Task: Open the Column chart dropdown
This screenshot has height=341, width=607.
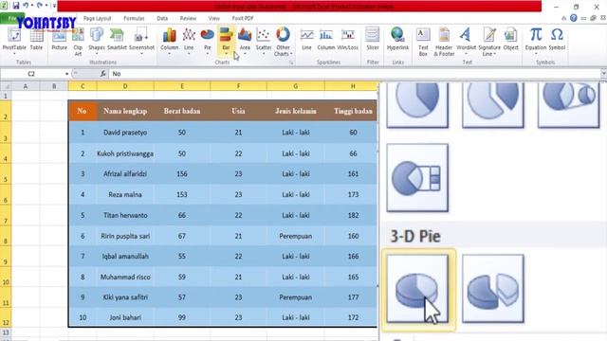Action: point(169,41)
